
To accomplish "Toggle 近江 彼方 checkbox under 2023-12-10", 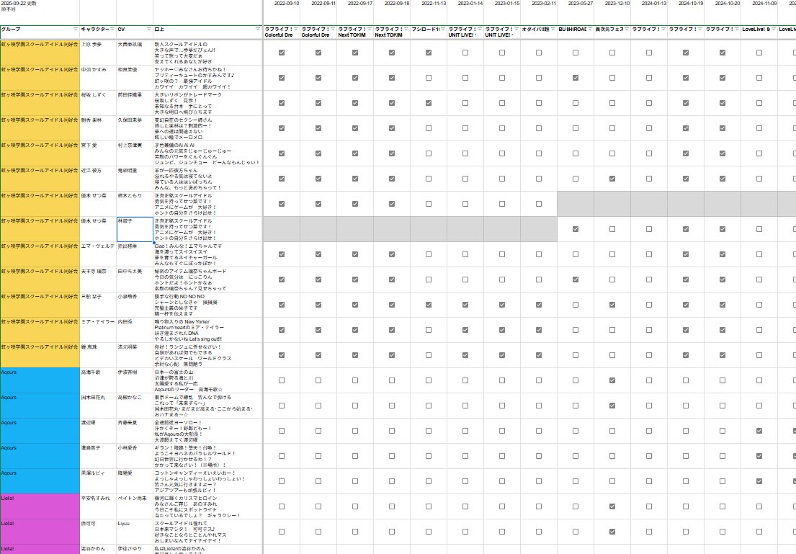I will tap(612, 178).
